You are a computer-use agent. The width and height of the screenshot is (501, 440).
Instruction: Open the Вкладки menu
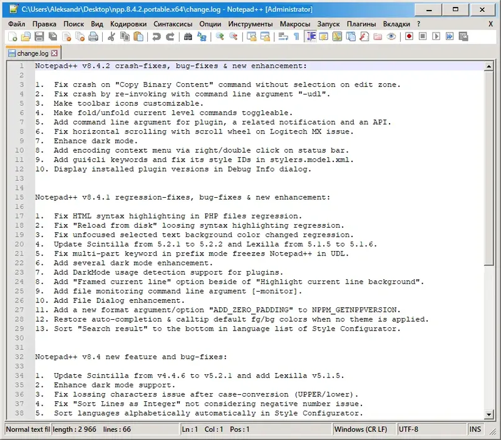pos(396,24)
